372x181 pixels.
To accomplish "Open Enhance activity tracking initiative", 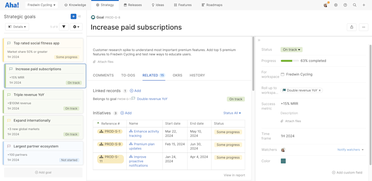I will point(144,134).
